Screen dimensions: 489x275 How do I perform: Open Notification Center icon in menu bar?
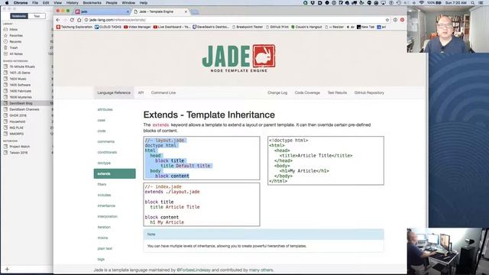[481, 3]
